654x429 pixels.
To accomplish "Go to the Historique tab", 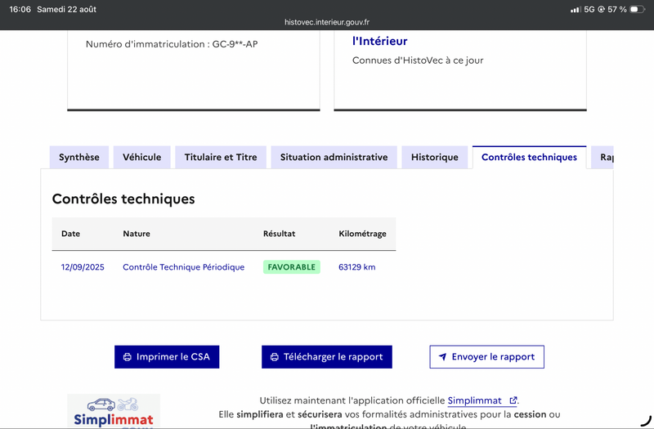I will pos(435,157).
